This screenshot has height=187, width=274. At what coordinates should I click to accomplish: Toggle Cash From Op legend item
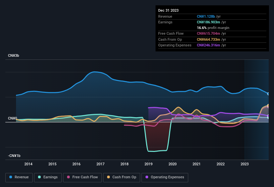point(121,177)
